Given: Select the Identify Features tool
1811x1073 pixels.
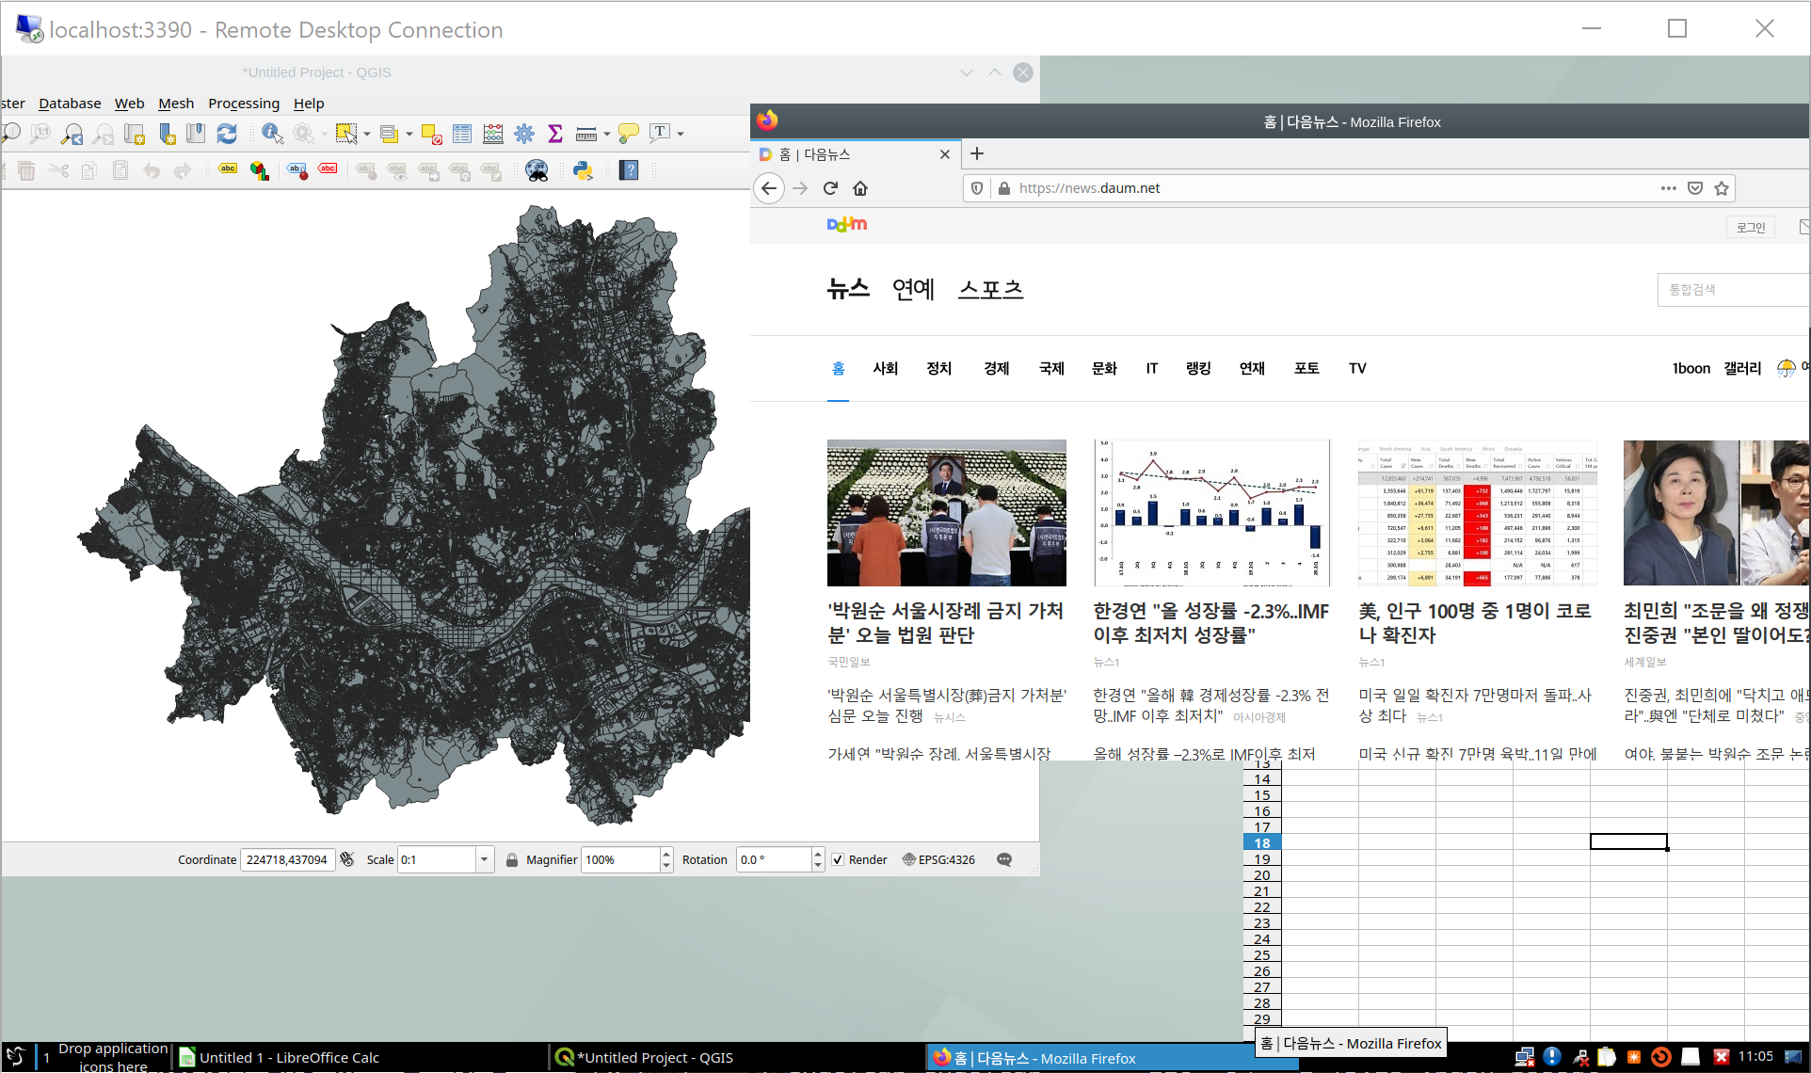Looking at the screenshot, I should pyautogui.click(x=272, y=134).
